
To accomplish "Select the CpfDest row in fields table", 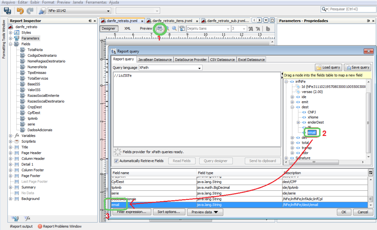I will point(239,182).
